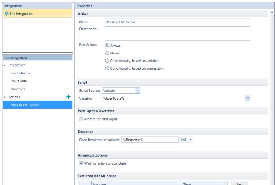The height and width of the screenshot is (185, 275).
Task: Open File Detection settings
Action: click(x=21, y=73)
